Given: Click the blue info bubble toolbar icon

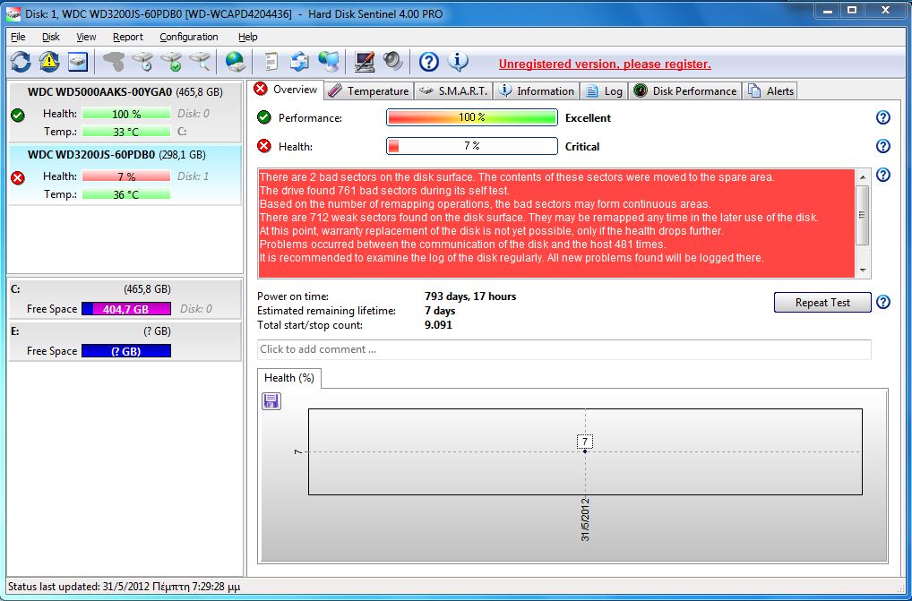Looking at the screenshot, I should pyautogui.click(x=458, y=62).
